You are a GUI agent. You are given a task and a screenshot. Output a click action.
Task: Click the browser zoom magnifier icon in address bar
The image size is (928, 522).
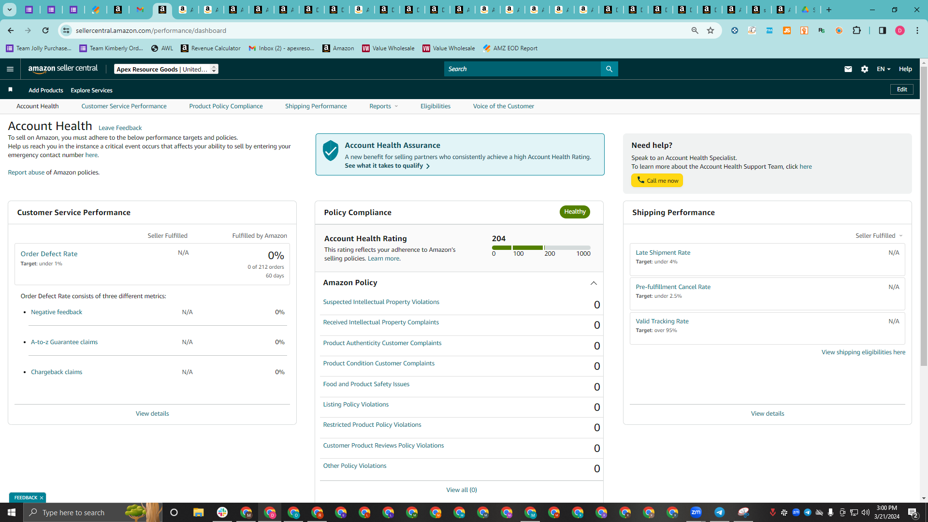pyautogui.click(x=695, y=30)
